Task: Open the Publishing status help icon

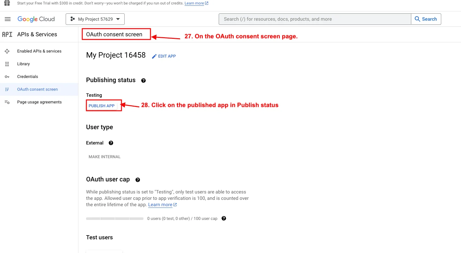Action: 143,81
